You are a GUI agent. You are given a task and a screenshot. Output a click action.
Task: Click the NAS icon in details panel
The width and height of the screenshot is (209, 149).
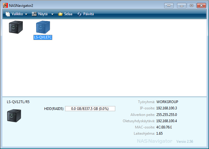14,116
